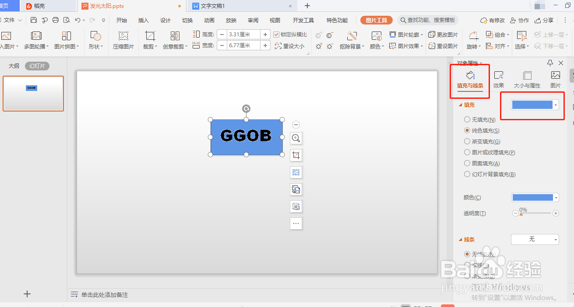Click the plus button on transparency slider
This screenshot has height=307, width=574.
click(x=556, y=213)
